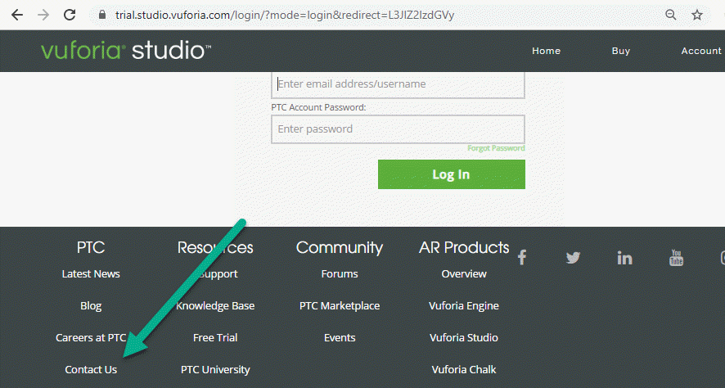Image resolution: width=725 pixels, height=388 pixels.
Task: Click the AR Products column heading
Action: click(x=464, y=247)
